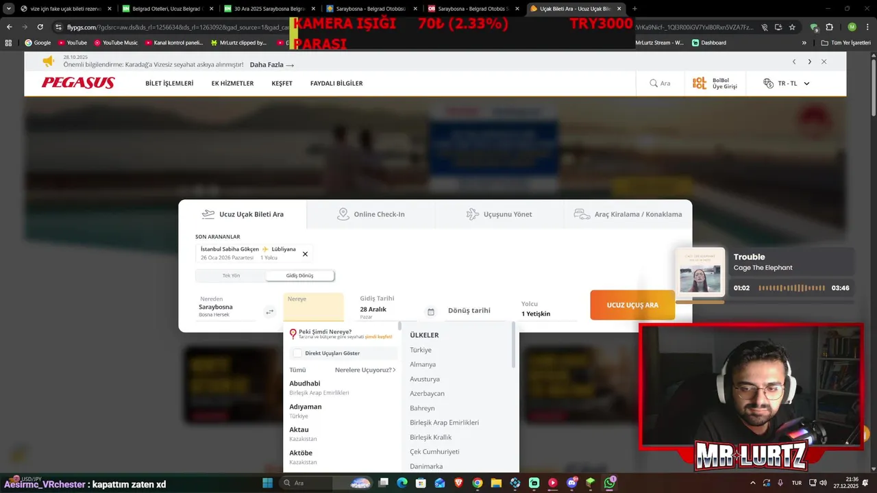Dismiss the announcement banner

(824, 62)
